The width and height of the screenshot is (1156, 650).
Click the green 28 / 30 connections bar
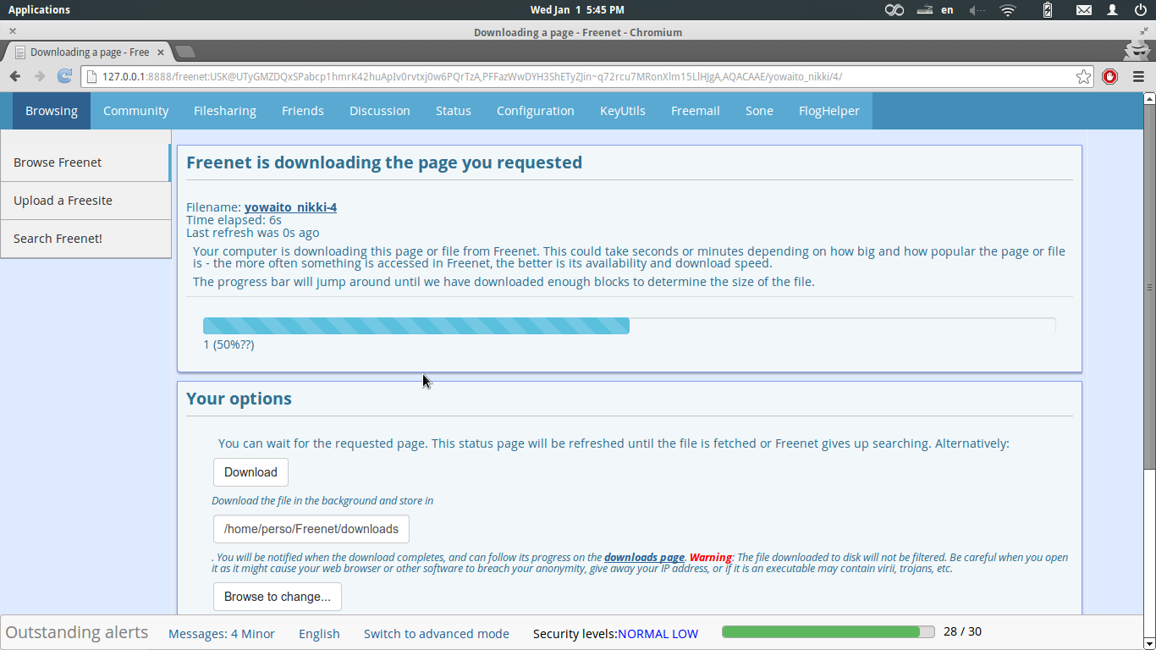(x=828, y=632)
